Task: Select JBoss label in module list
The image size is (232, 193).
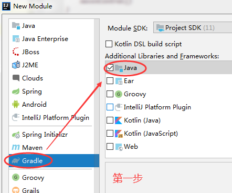Action: click(30, 52)
